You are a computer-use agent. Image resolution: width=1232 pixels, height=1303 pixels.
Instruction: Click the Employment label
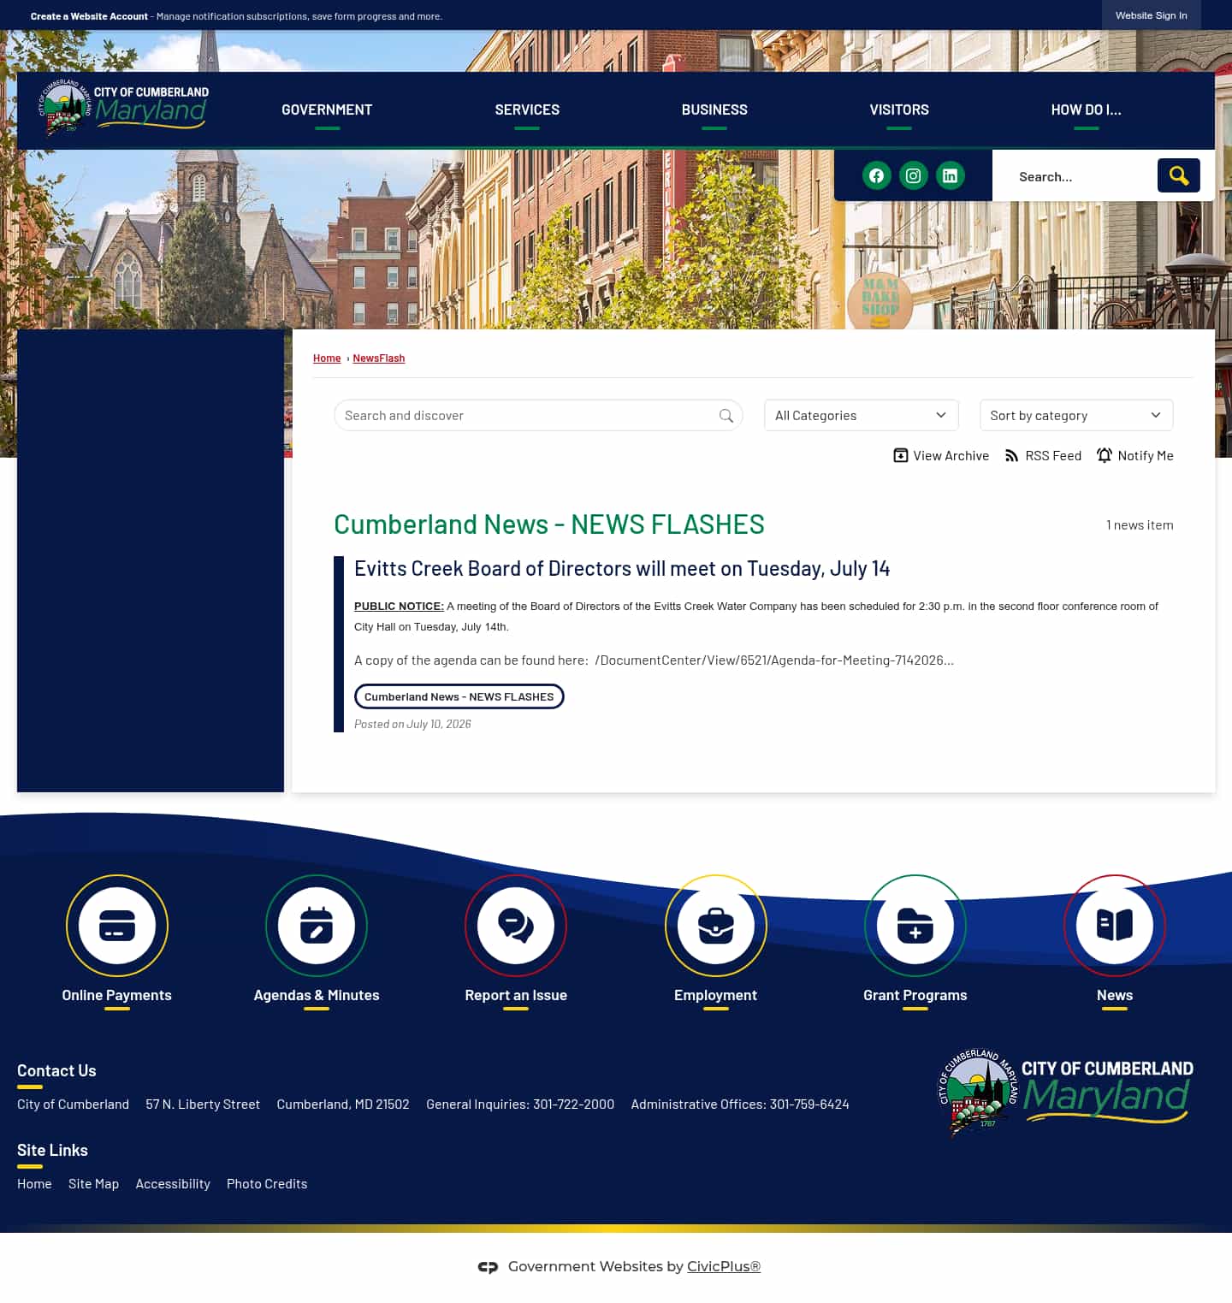(715, 995)
